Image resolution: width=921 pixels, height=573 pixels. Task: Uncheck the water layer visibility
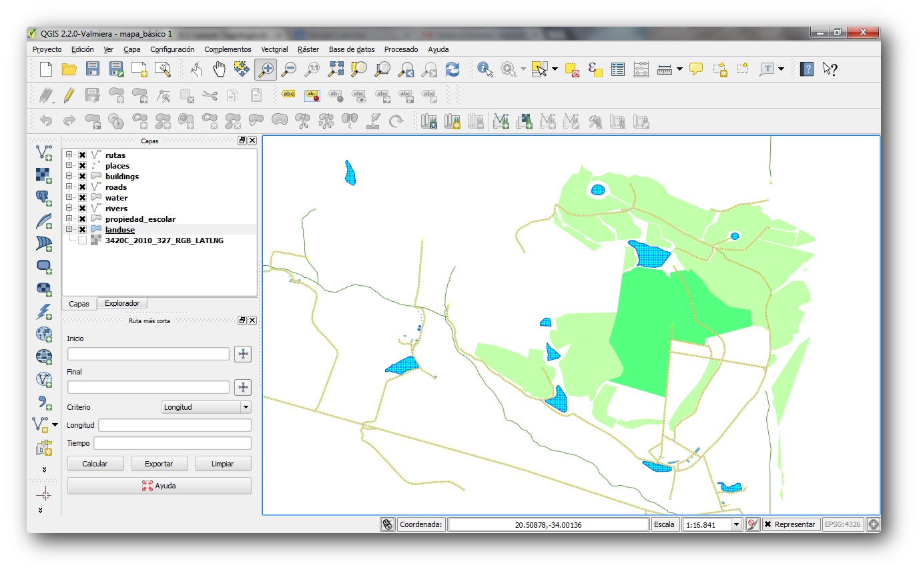coord(82,198)
